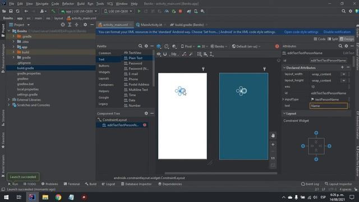Screen dimensions: 359x202
Task: Open Default (en-us) locale dropdown
Action: pos(246,47)
